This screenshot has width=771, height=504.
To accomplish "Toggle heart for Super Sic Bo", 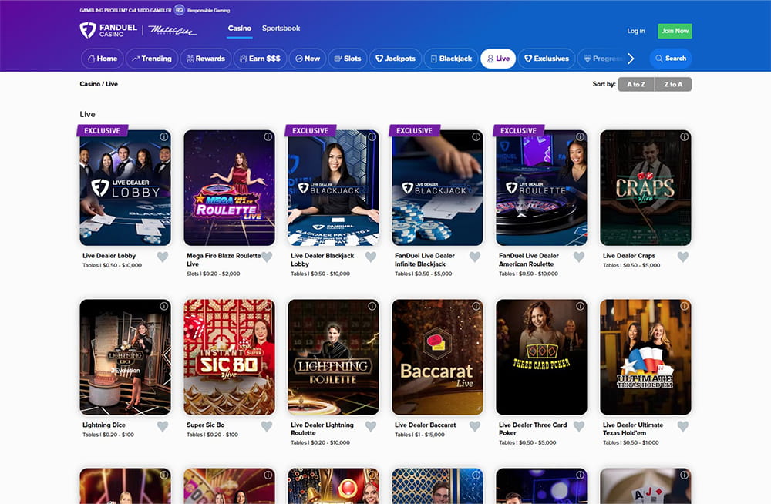I will [267, 426].
